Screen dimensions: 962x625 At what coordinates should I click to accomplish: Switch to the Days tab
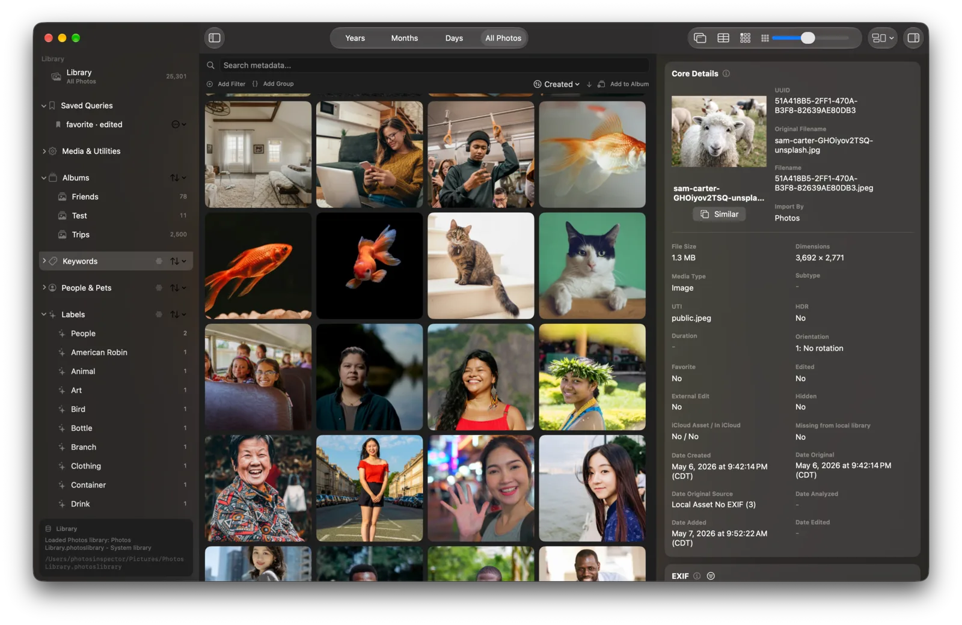[x=454, y=38]
